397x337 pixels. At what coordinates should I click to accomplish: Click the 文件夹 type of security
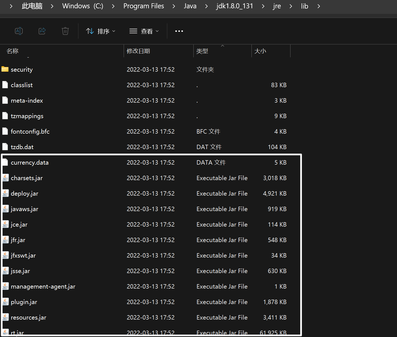point(205,69)
